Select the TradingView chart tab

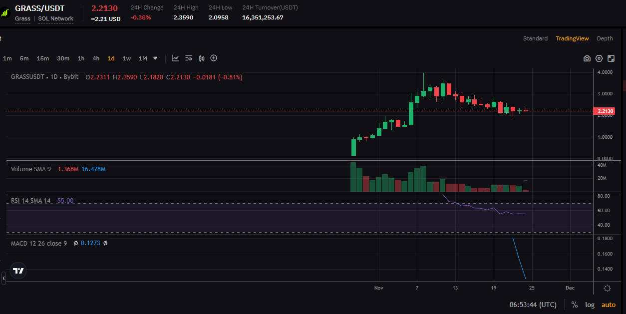[x=572, y=38]
